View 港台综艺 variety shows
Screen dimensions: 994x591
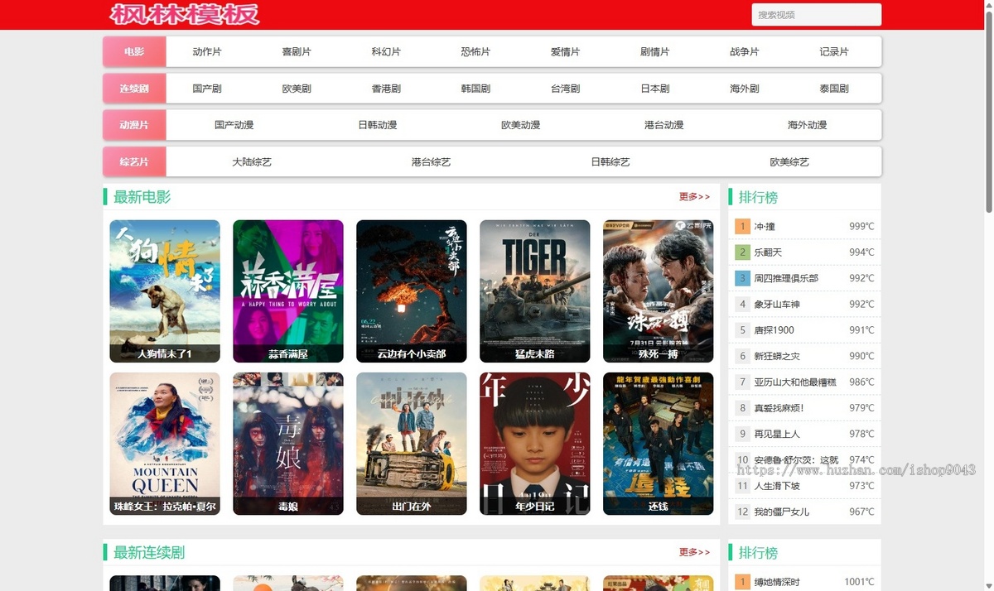point(432,161)
